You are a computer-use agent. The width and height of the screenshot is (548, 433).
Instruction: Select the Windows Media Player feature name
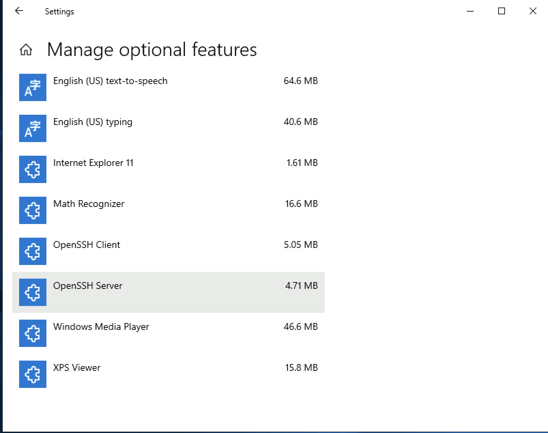click(101, 327)
